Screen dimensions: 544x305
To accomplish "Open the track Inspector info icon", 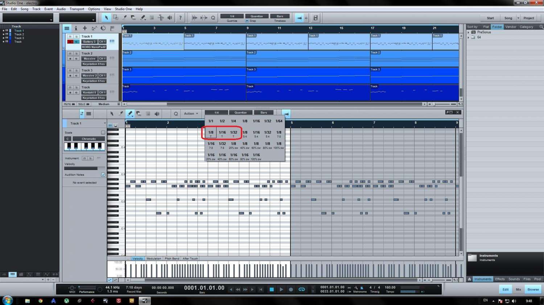I will 76,28.
